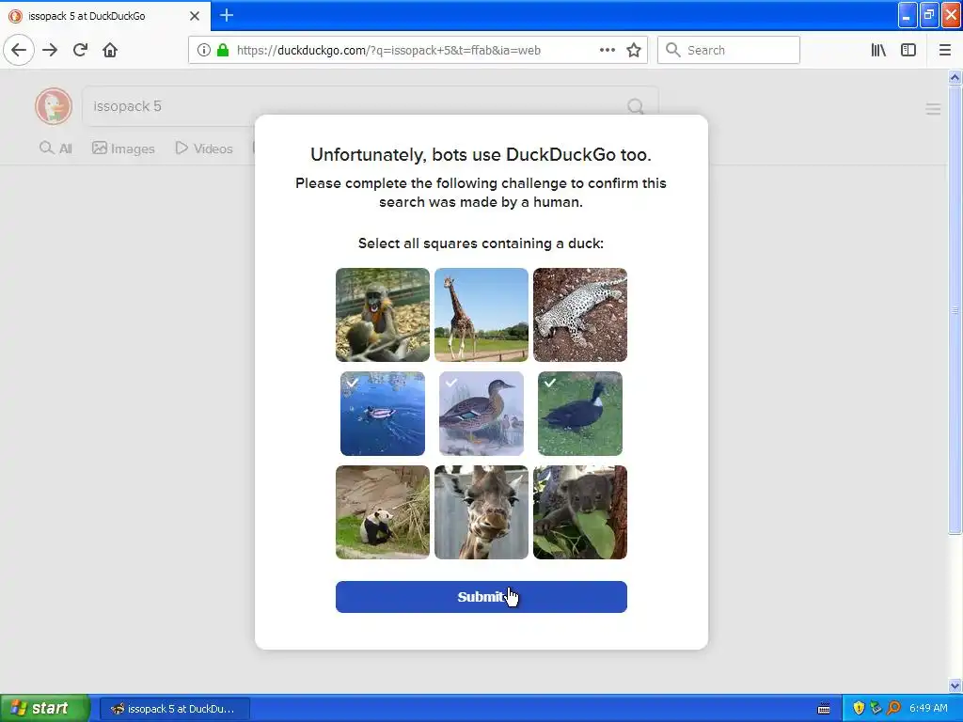This screenshot has height=722, width=963.
Task: Click the scrollbar up arrow
Action: pos(955,77)
